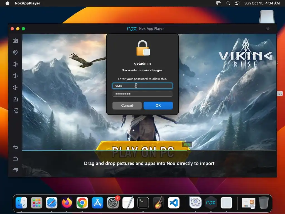Launch Visual Studio Code from the Dock
The width and height of the screenshot is (285, 214).
tap(174, 203)
